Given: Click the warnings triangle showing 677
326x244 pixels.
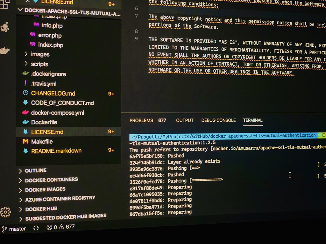Looking at the screenshot, I should pyautogui.click(x=61, y=227).
